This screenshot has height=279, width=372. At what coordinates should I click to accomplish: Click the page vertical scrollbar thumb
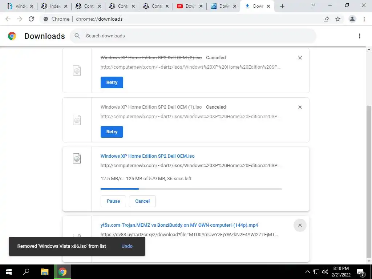(369, 182)
